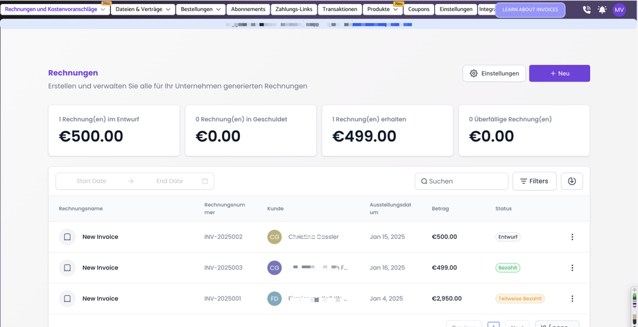
Task: Open three-dot menu for INV-2025002
Action: coord(572,237)
